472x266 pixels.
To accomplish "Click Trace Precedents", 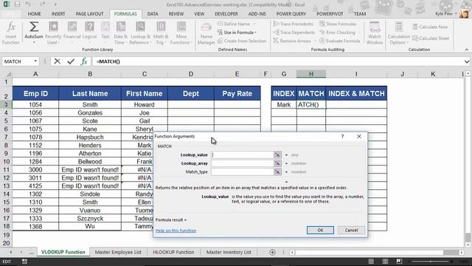I will pyautogui.click(x=294, y=24).
